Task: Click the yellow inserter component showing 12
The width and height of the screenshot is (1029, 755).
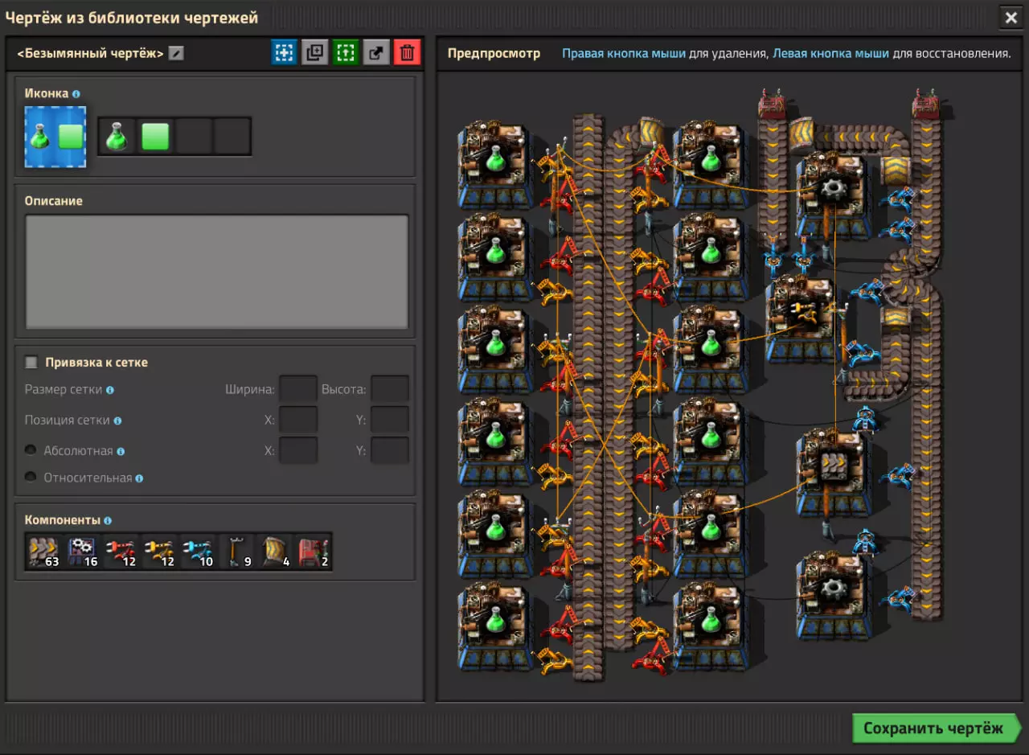Action: click(159, 552)
